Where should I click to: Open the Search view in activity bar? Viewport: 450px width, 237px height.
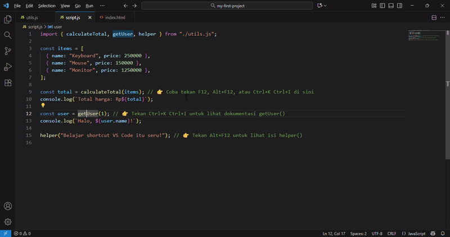click(x=8, y=35)
